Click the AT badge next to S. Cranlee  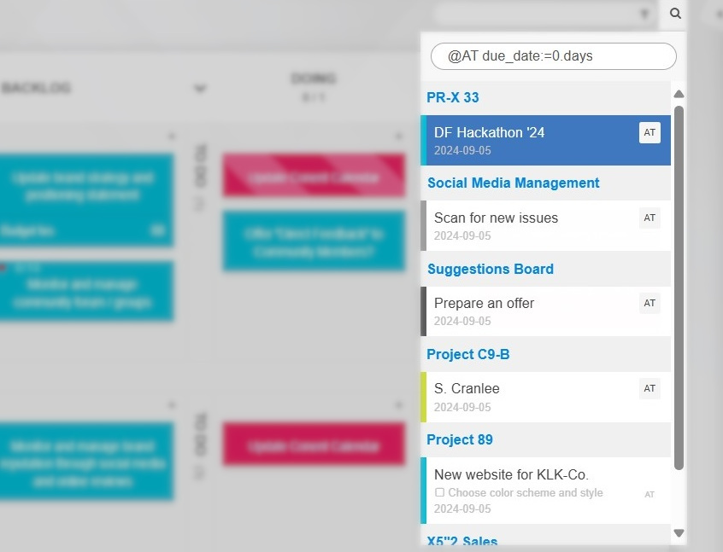(650, 388)
